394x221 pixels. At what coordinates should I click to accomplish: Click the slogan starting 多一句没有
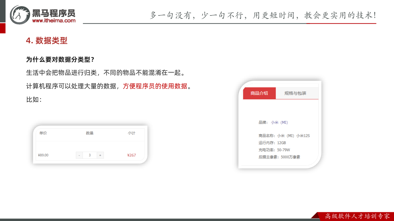coord(263,15)
